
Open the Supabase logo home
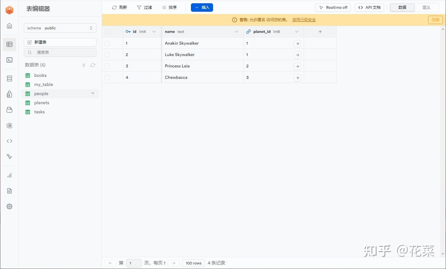pyautogui.click(x=9, y=10)
